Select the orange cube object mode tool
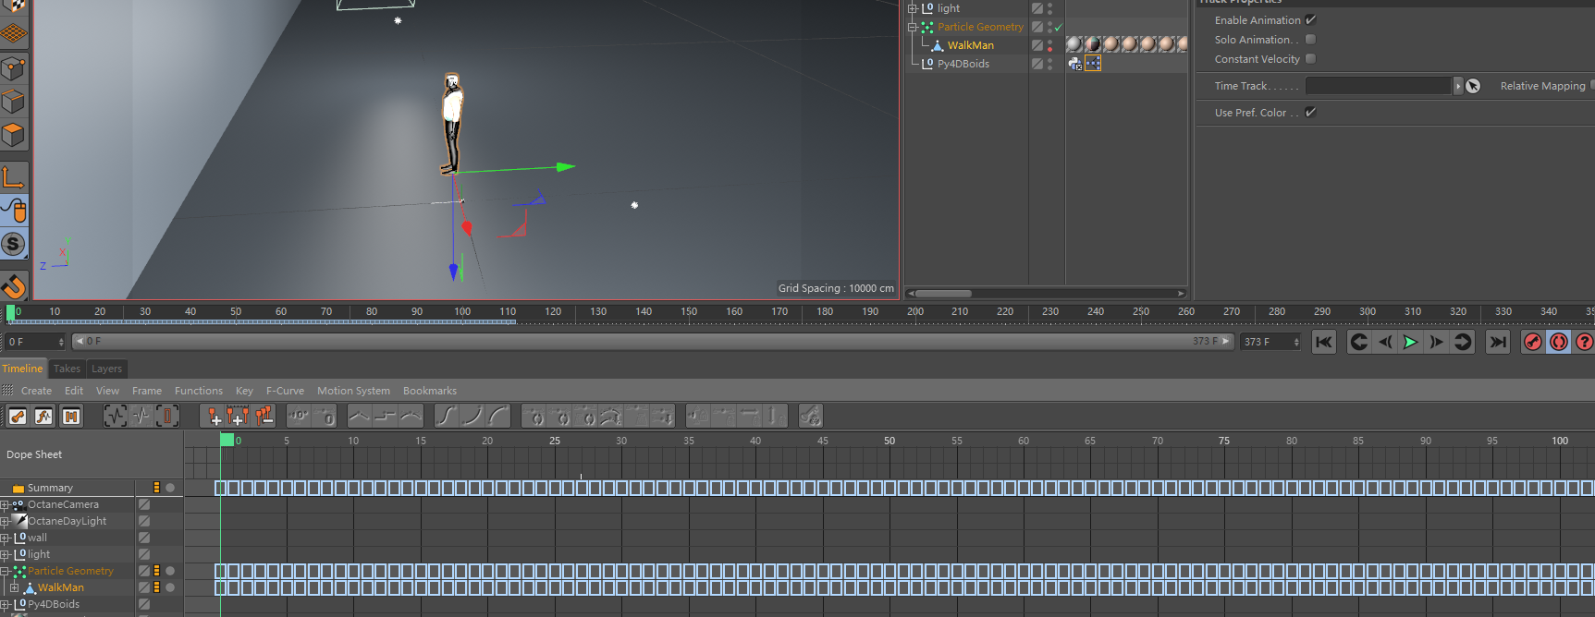The height and width of the screenshot is (617, 1595). [x=14, y=135]
